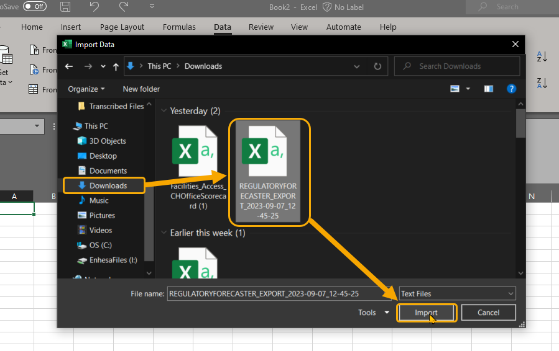
Task: Collapse the Earlier this week (1) group
Action: (x=164, y=233)
